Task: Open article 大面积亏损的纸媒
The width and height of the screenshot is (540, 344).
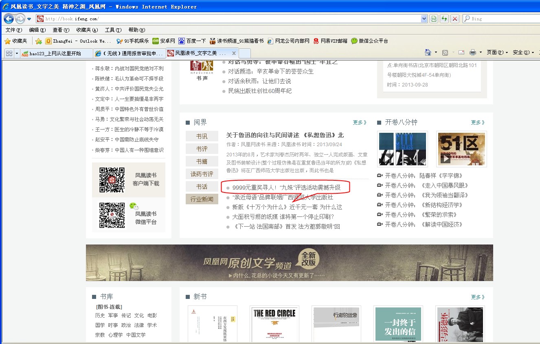Action: (x=283, y=217)
